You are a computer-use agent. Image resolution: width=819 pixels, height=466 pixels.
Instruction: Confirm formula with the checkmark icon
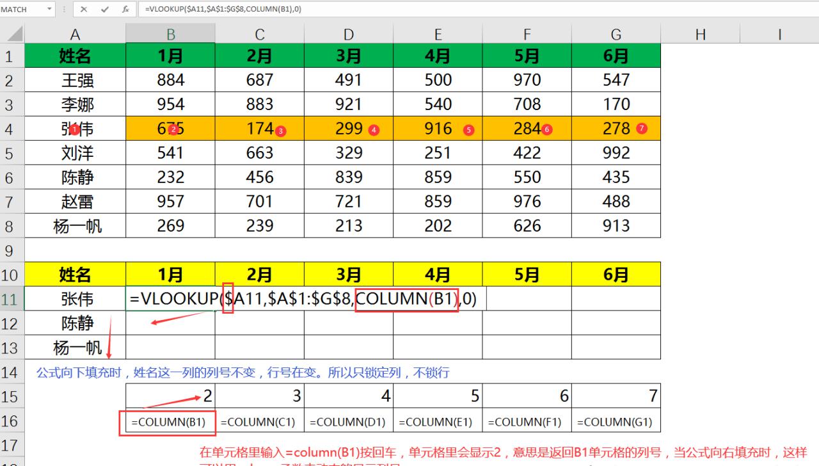click(105, 10)
